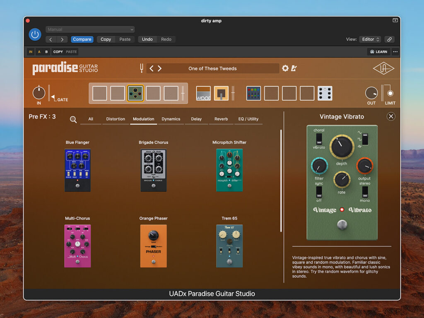This screenshot has width=424, height=318.
Task: Choose the Trem 65 pedal
Action: click(x=229, y=246)
